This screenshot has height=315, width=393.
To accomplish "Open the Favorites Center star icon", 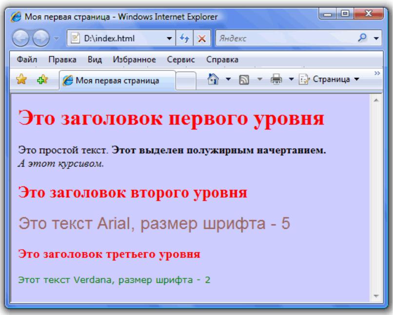I will click(21, 79).
